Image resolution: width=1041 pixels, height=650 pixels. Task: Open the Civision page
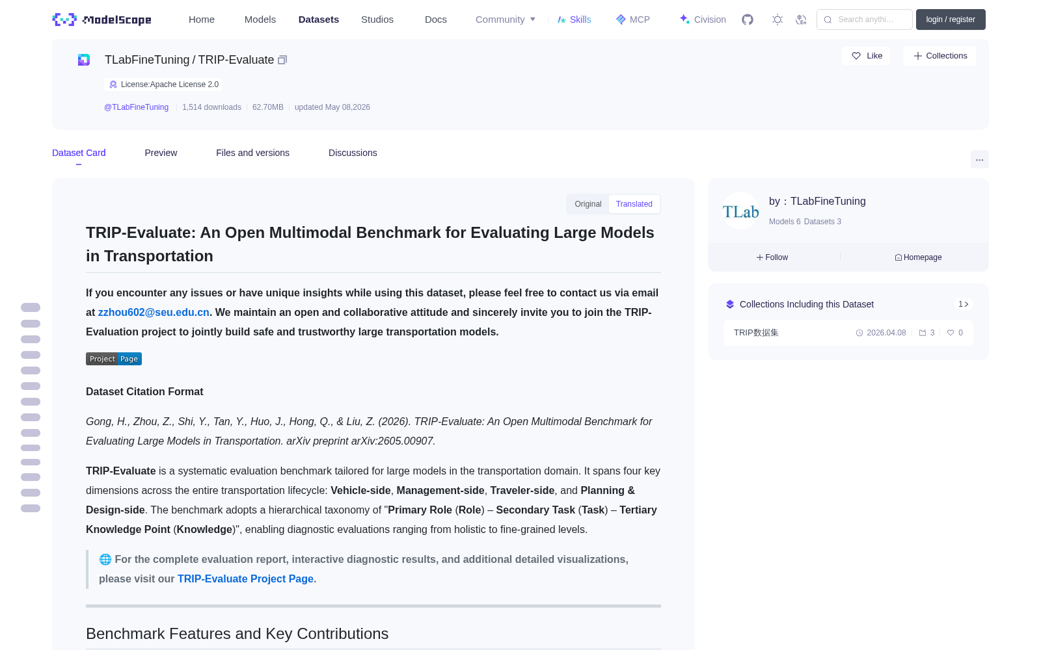click(703, 19)
